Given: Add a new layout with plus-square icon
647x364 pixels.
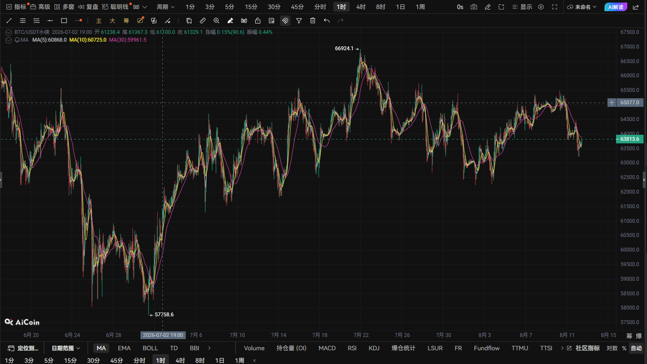Looking at the screenshot, I should click(501, 7).
